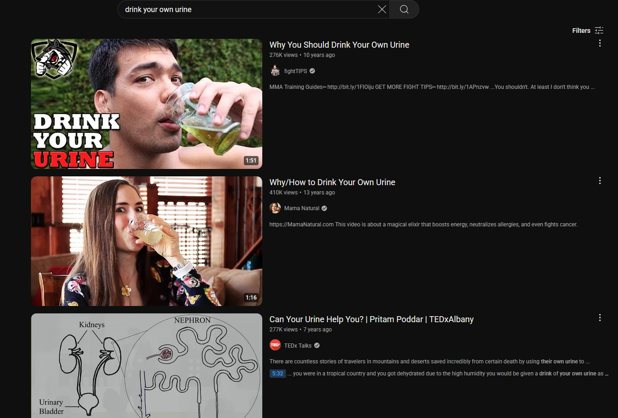Go to the TEDx Talks channel name
Image resolution: width=618 pixels, height=418 pixels.
[298, 345]
